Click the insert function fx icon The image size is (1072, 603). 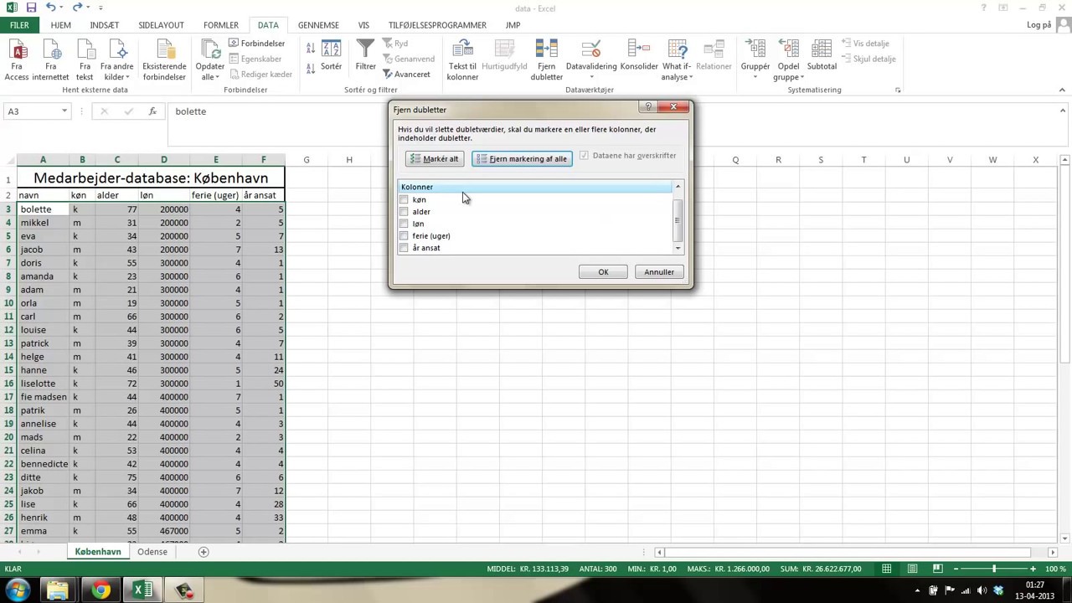point(152,111)
